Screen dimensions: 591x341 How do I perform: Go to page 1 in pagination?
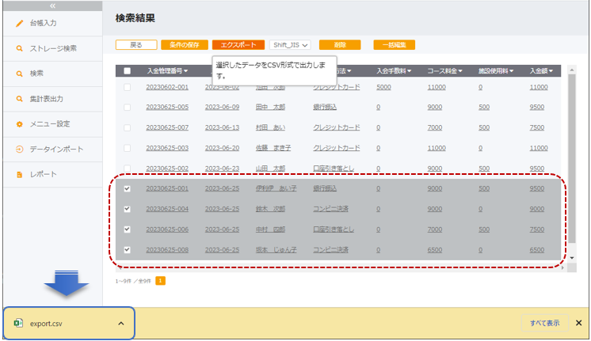(160, 281)
